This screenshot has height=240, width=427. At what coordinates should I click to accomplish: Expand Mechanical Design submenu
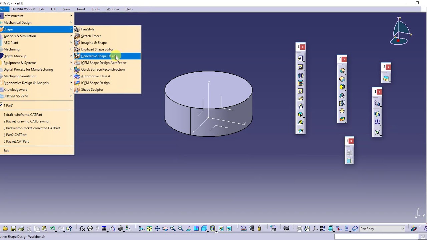[x=37, y=23]
